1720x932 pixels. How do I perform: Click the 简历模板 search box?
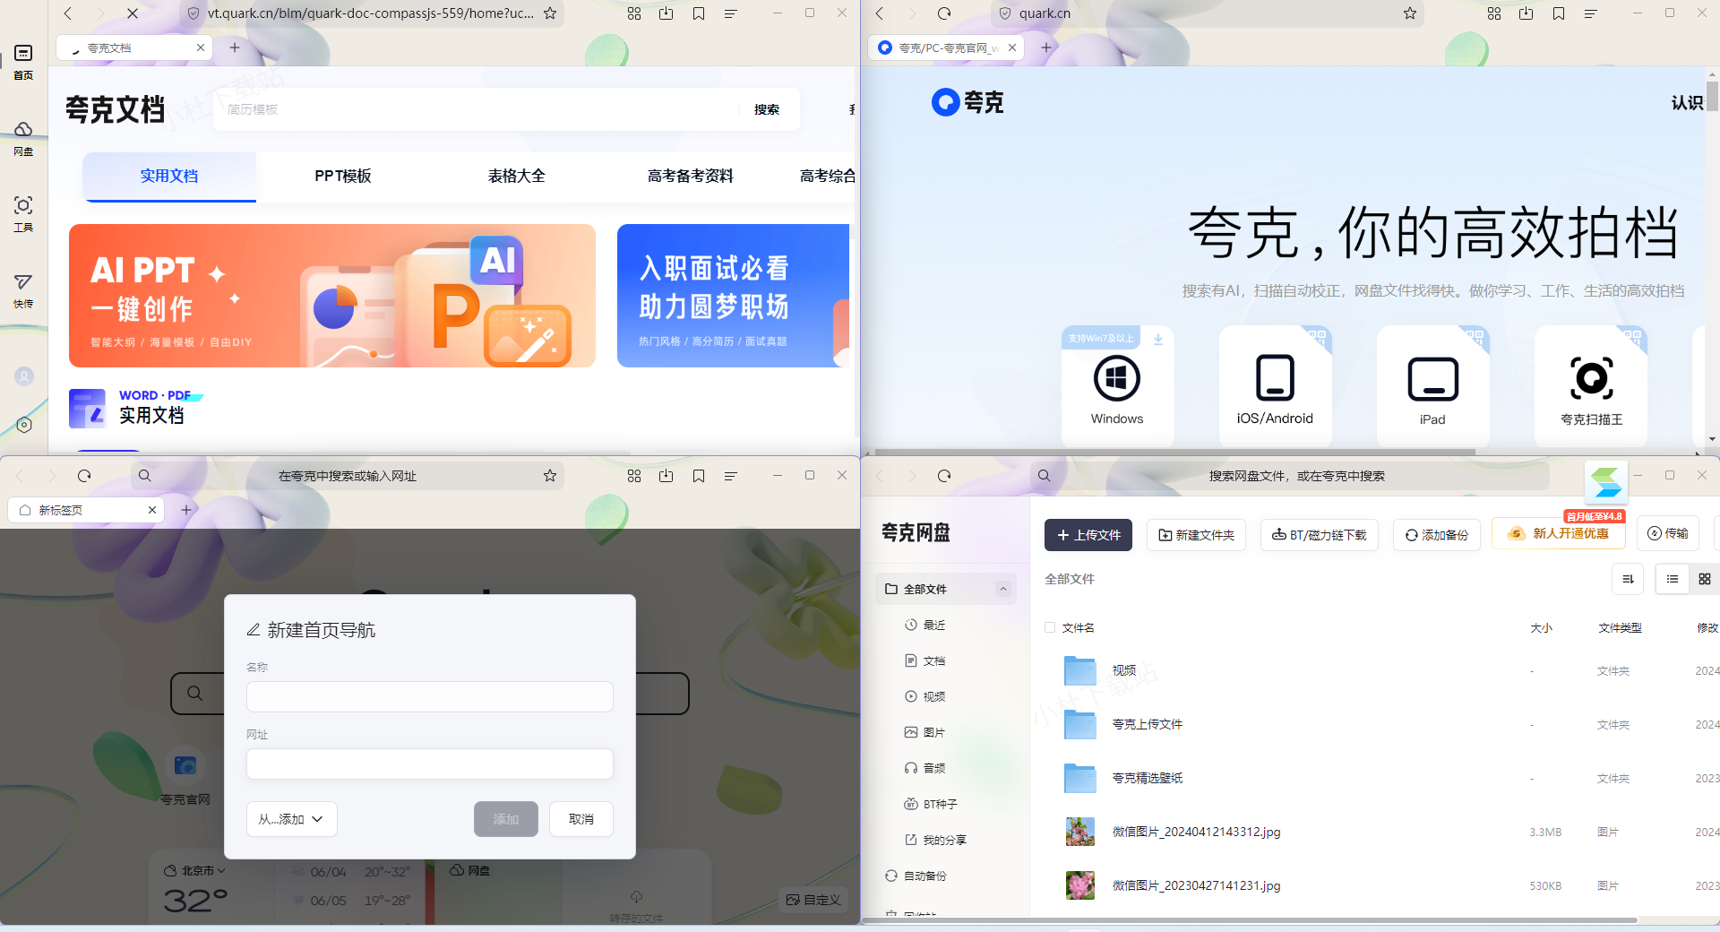point(475,109)
